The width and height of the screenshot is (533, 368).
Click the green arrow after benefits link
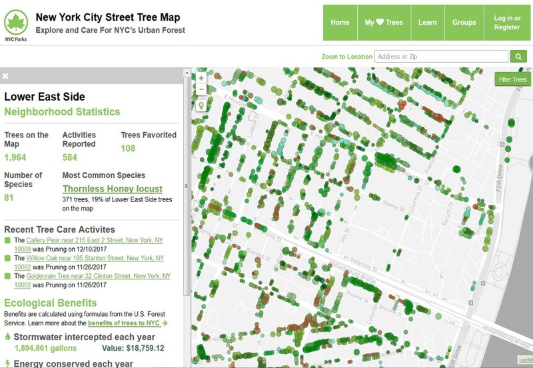tap(165, 323)
